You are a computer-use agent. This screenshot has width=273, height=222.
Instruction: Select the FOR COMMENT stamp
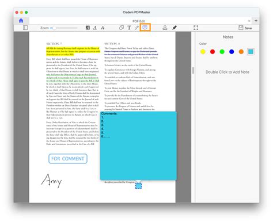point(68,159)
